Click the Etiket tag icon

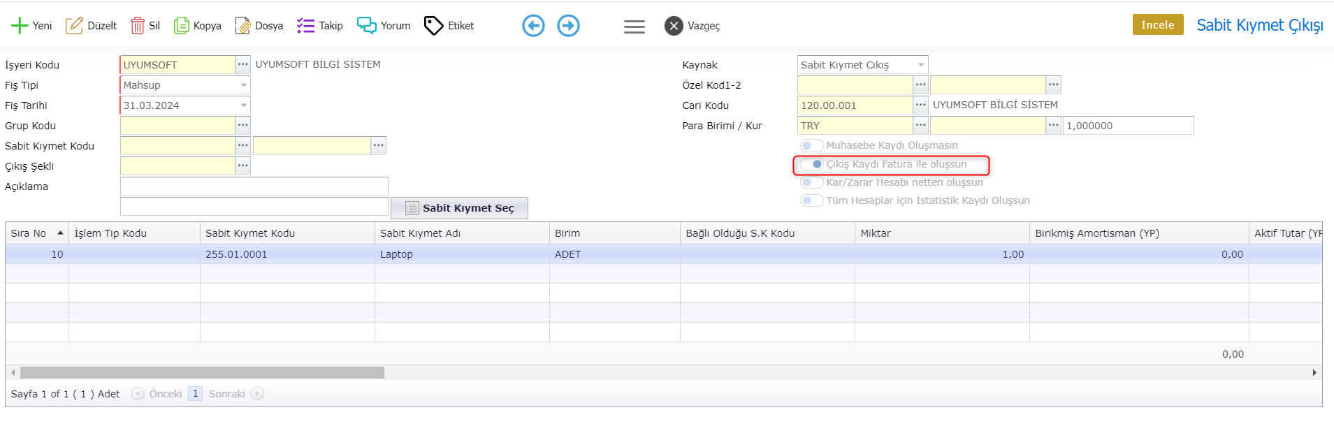[x=433, y=26]
